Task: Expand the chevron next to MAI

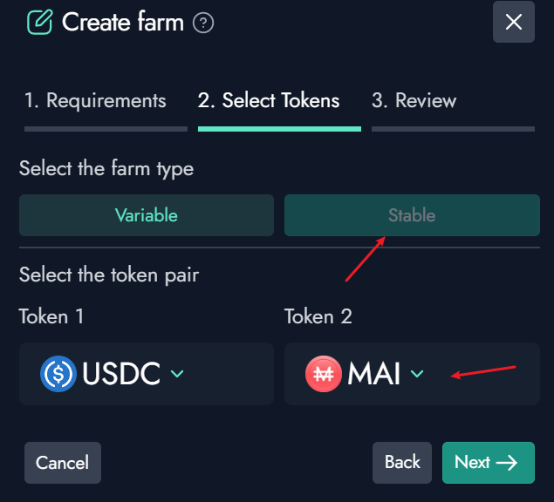Action: 417,374
